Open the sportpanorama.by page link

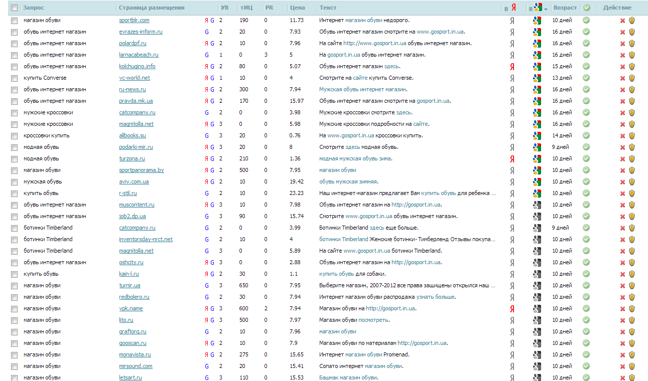(x=141, y=170)
